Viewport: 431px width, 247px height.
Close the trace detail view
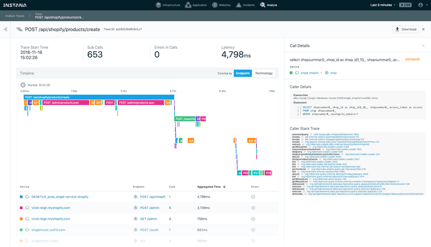tap(423, 29)
